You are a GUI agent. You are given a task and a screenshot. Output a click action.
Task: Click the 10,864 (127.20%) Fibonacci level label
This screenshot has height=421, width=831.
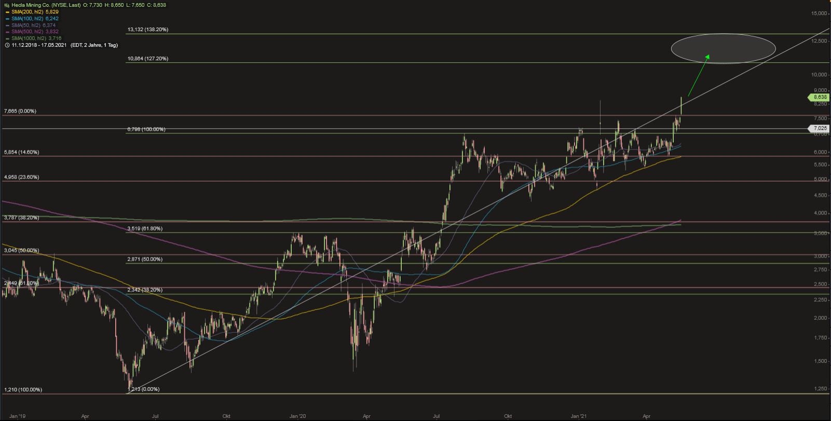click(x=147, y=59)
